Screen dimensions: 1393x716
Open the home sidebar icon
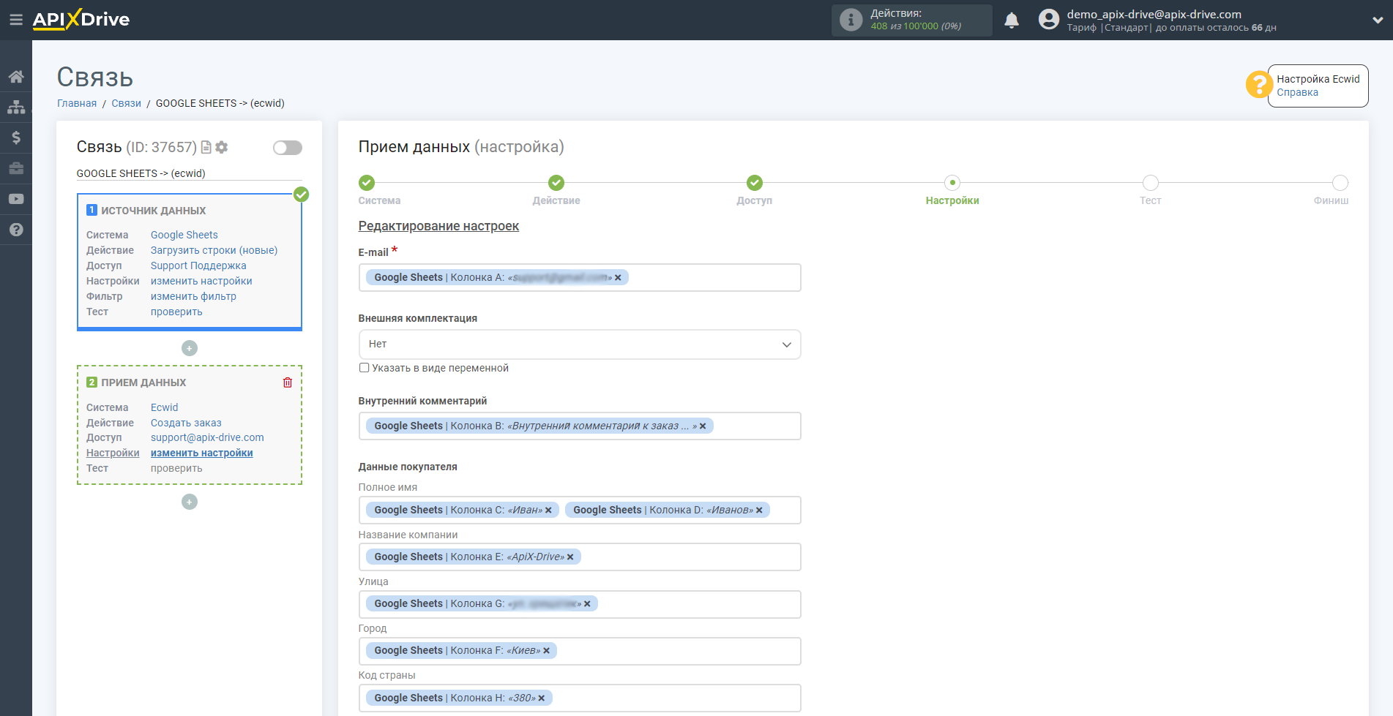point(16,76)
